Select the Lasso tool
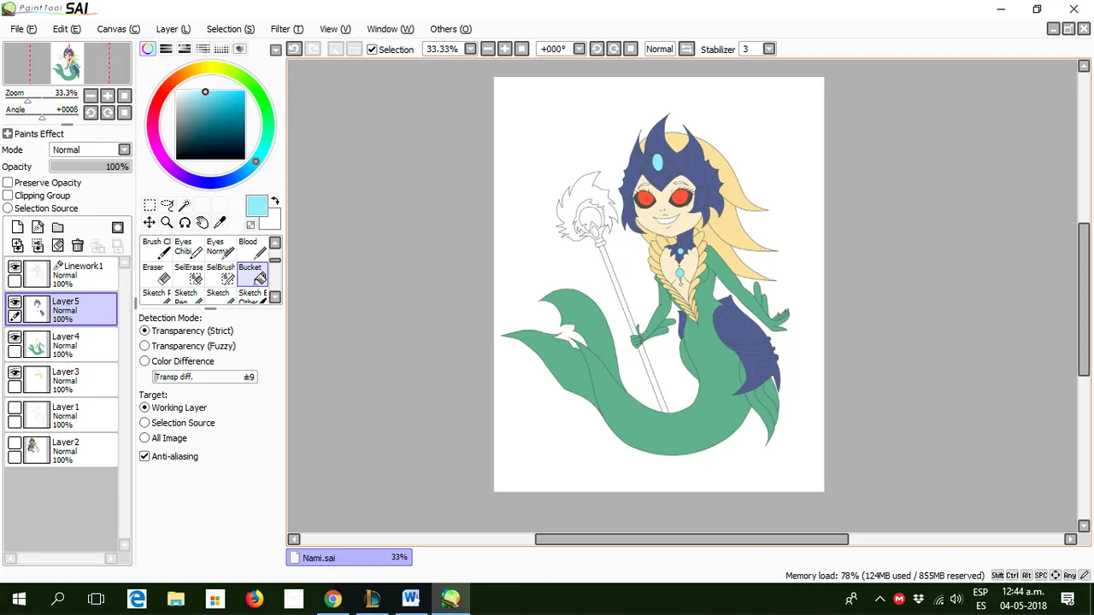This screenshot has width=1094, height=615. click(x=168, y=205)
